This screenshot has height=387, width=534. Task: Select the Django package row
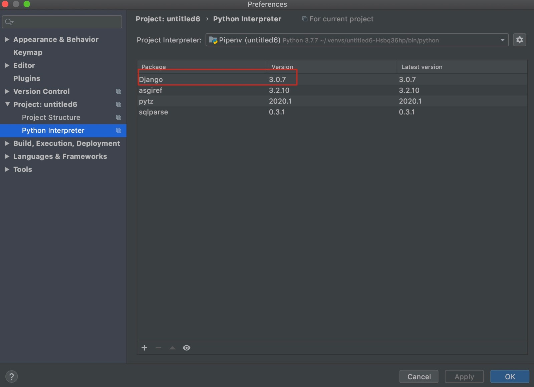pos(332,79)
